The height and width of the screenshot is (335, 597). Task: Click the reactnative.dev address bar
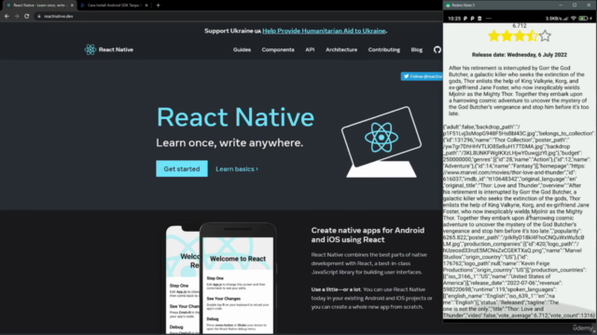point(236,17)
